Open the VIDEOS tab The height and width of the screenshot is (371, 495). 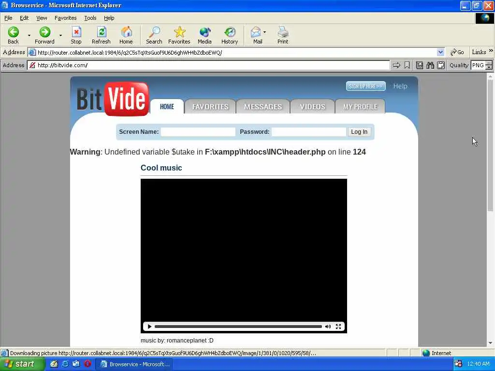pyautogui.click(x=313, y=107)
